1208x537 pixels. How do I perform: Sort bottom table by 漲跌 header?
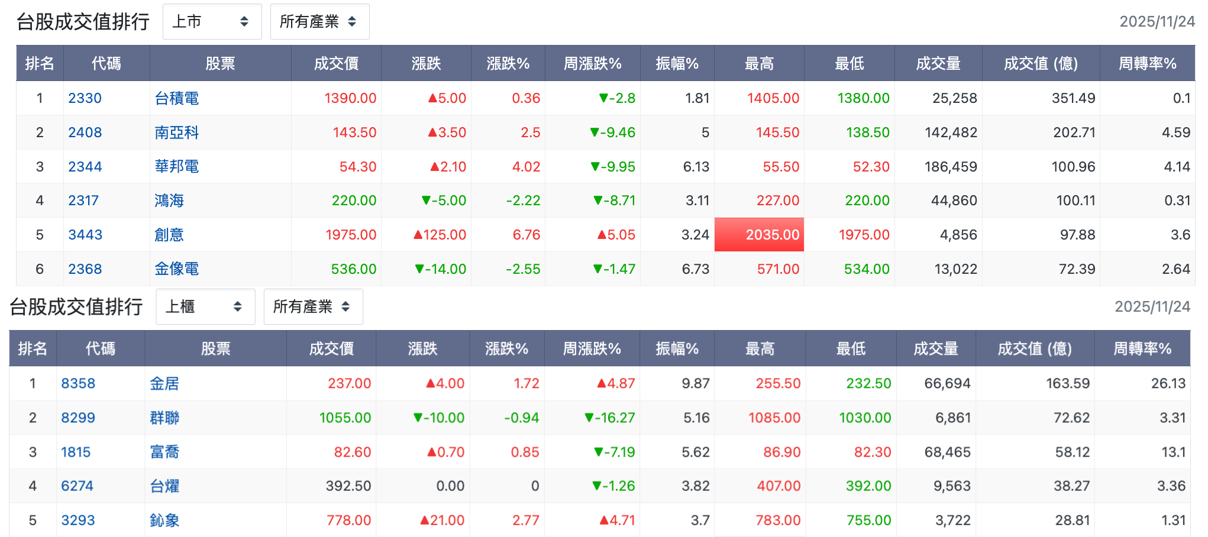pos(422,348)
